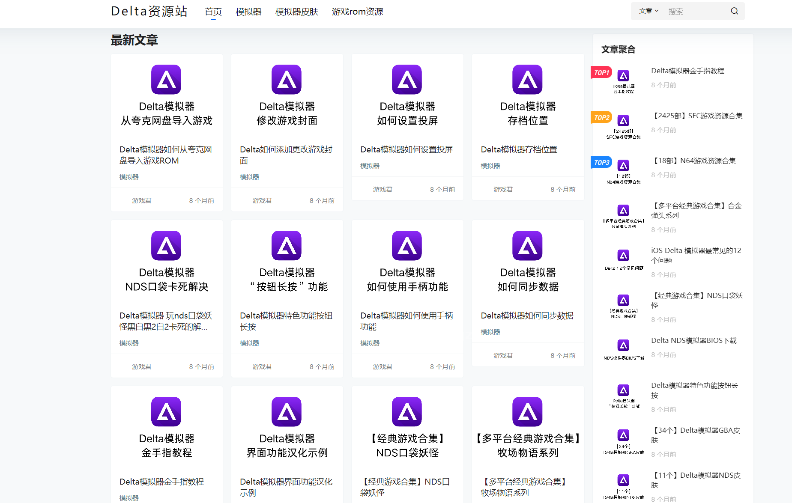Click author 游戏君 on NDS口袋卡死解决 card
Viewport: 792px width, 503px height.
coord(142,366)
